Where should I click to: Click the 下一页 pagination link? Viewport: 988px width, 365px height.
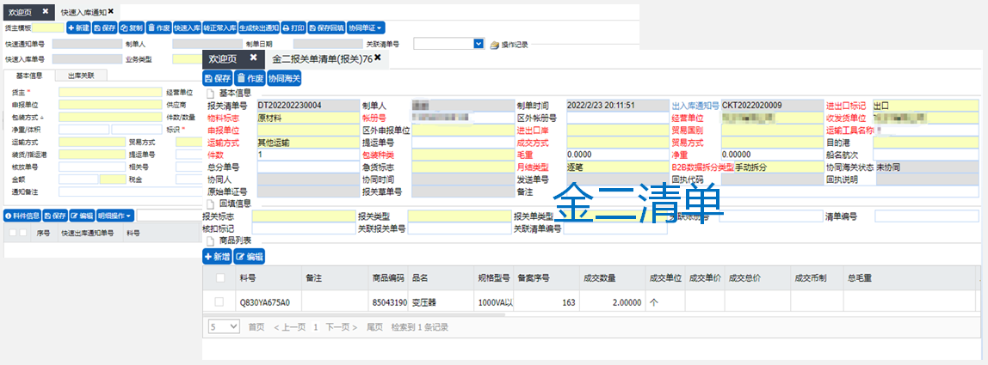click(341, 327)
